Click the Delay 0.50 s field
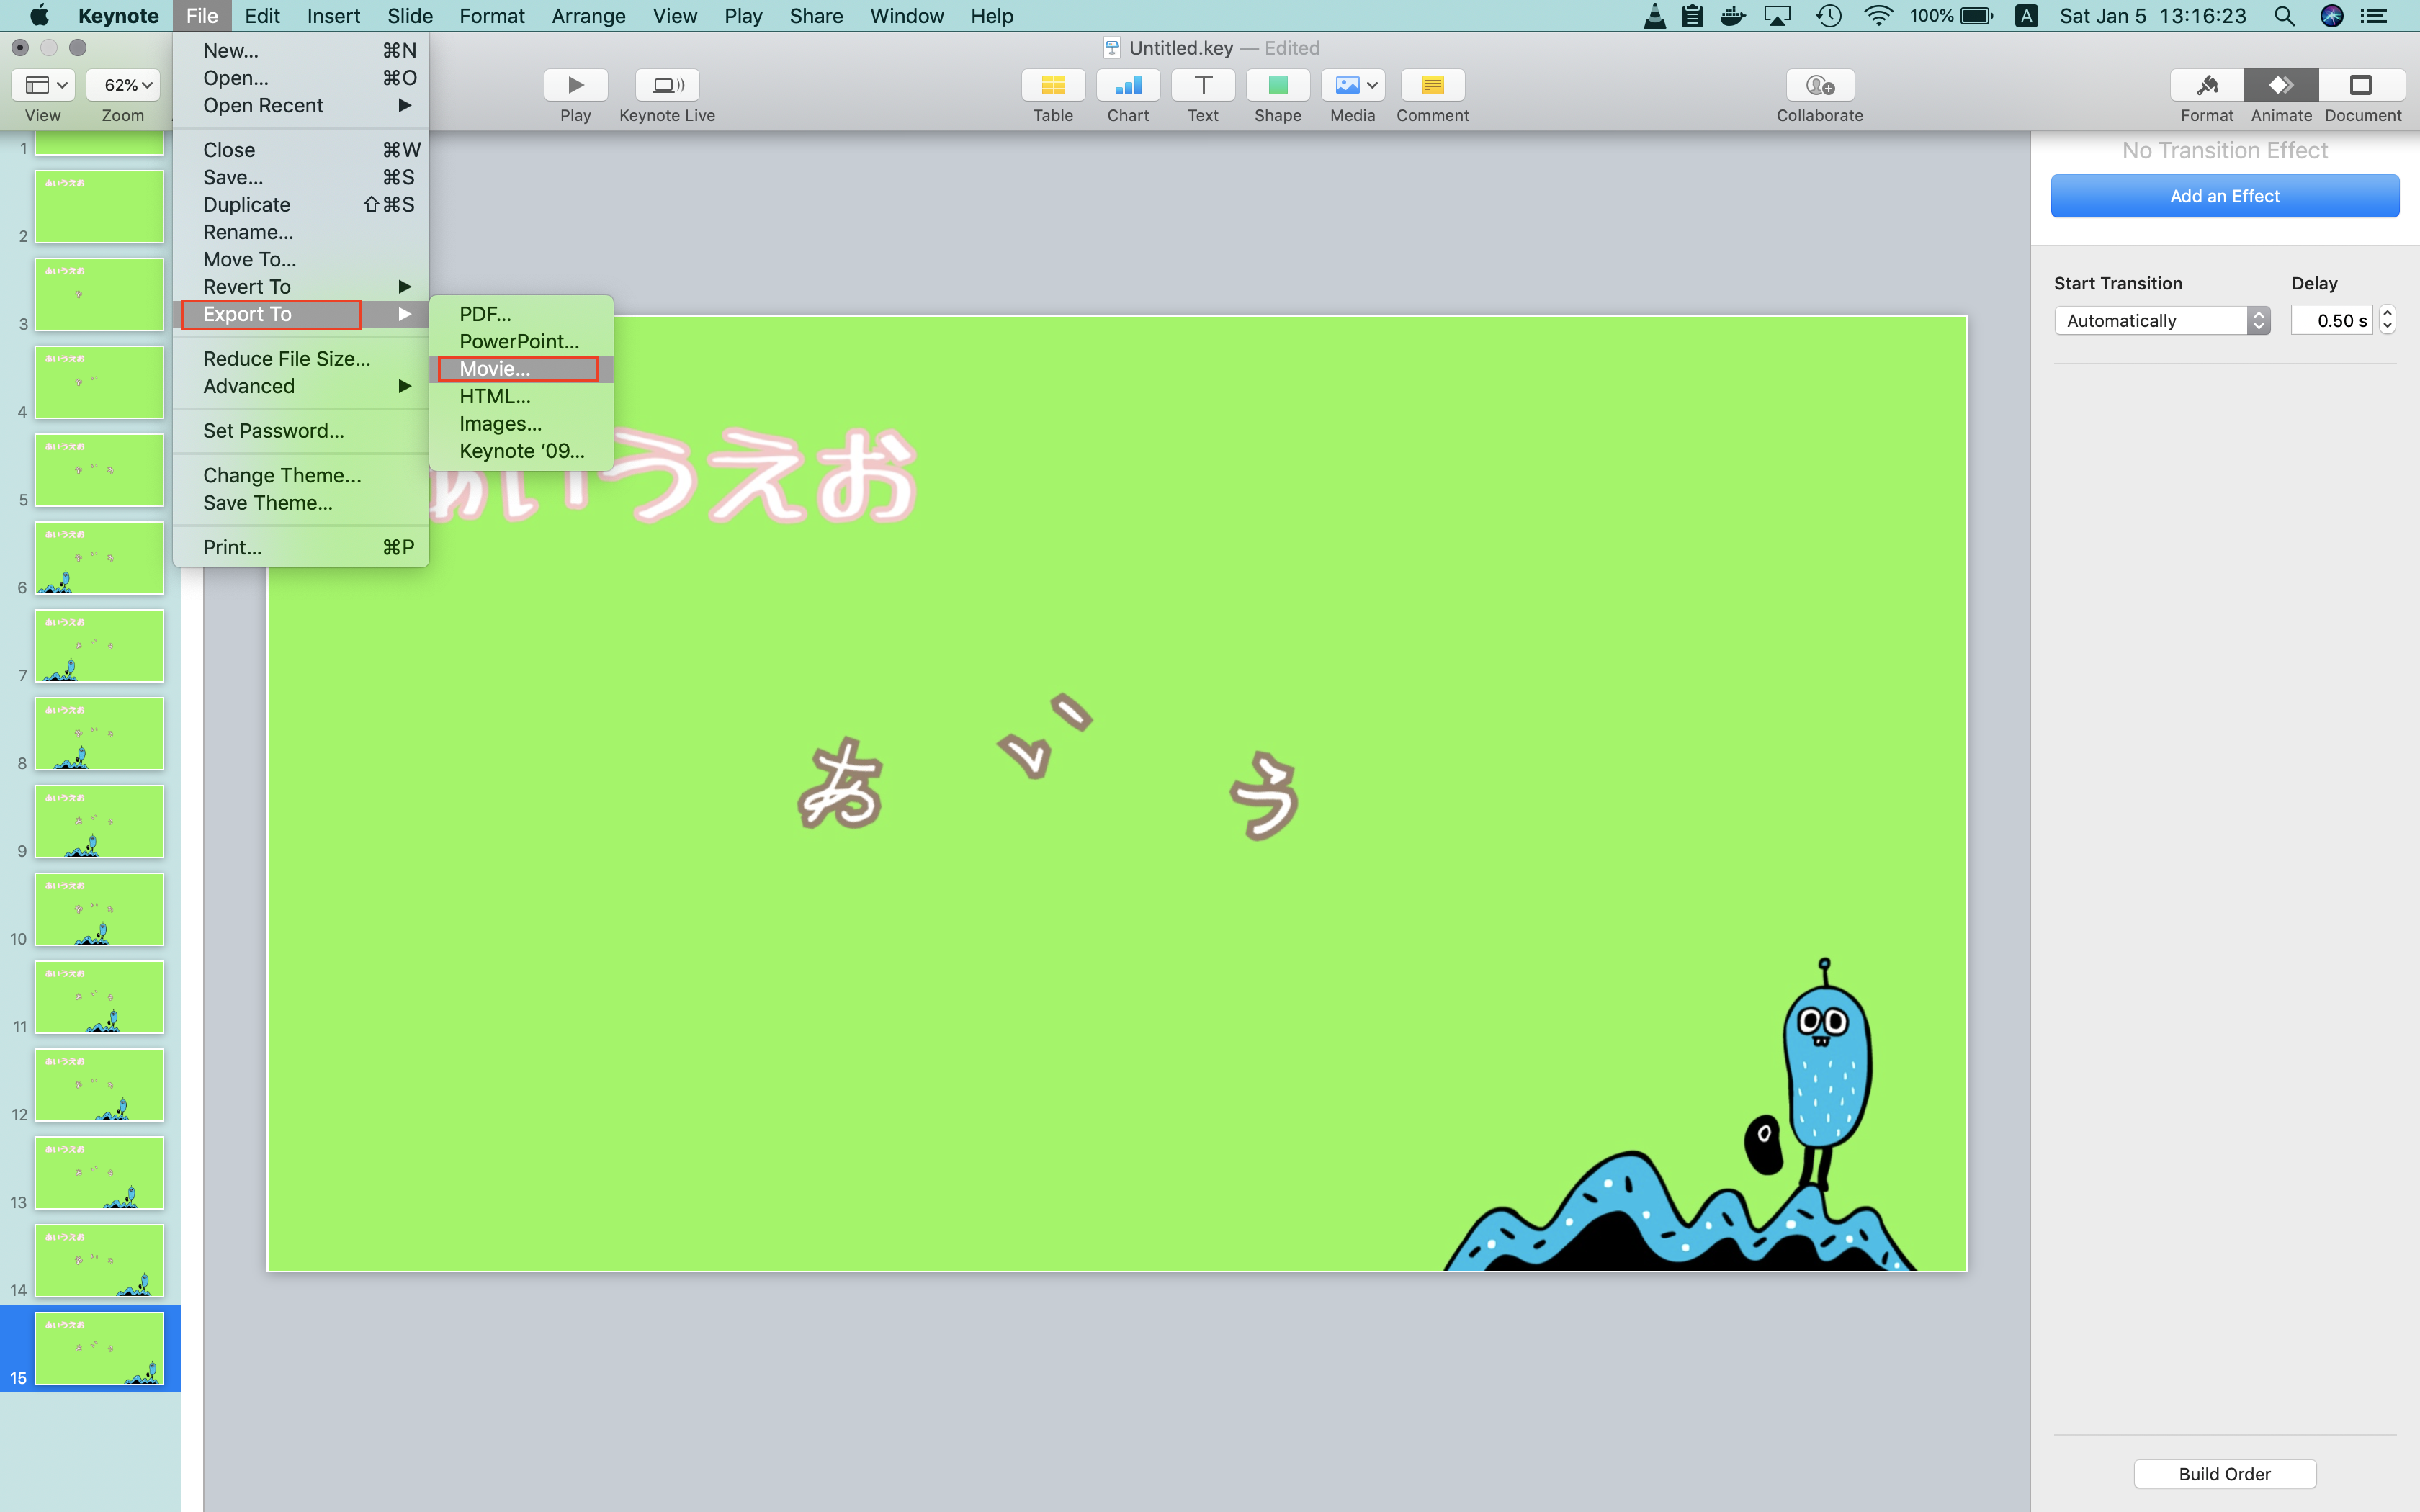Screen dimensions: 2420x1512 click(x=2331, y=320)
